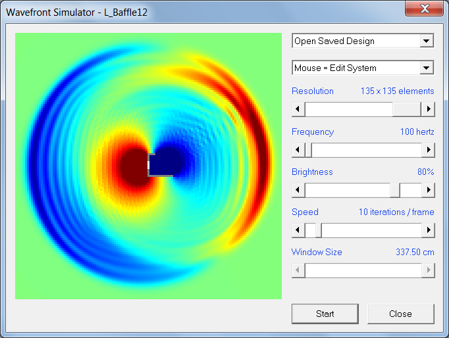Start the simulation with the Start button
The height and width of the screenshot is (338, 449).
(x=325, y=314)
